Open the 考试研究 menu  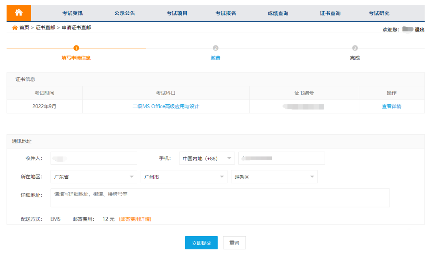pos(379,13)
